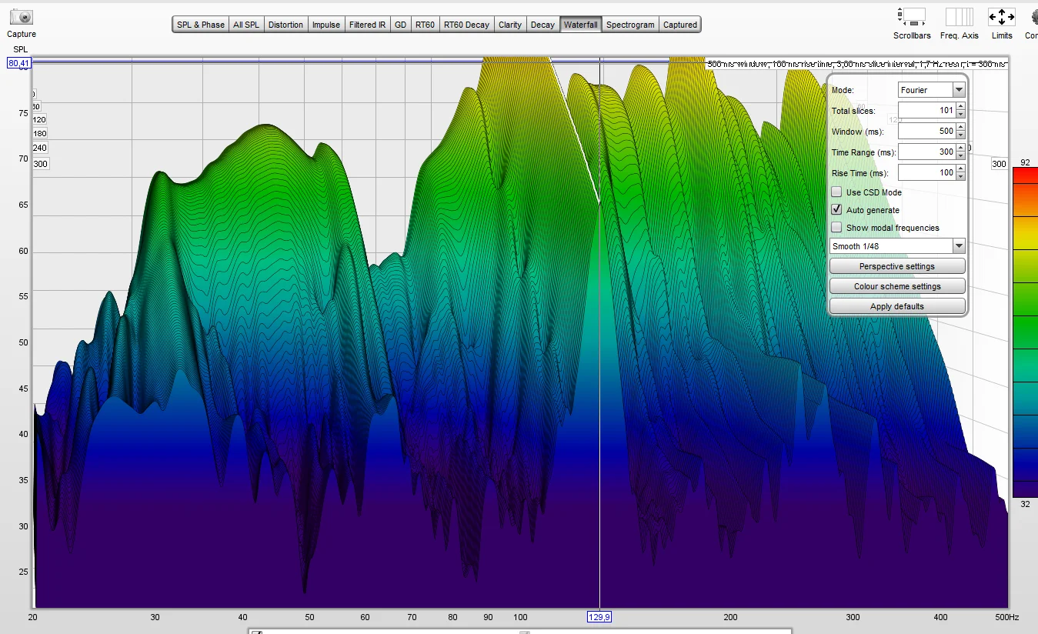Go to the Impulse tab
1038x634 pixels.
(x=326, y=25)
